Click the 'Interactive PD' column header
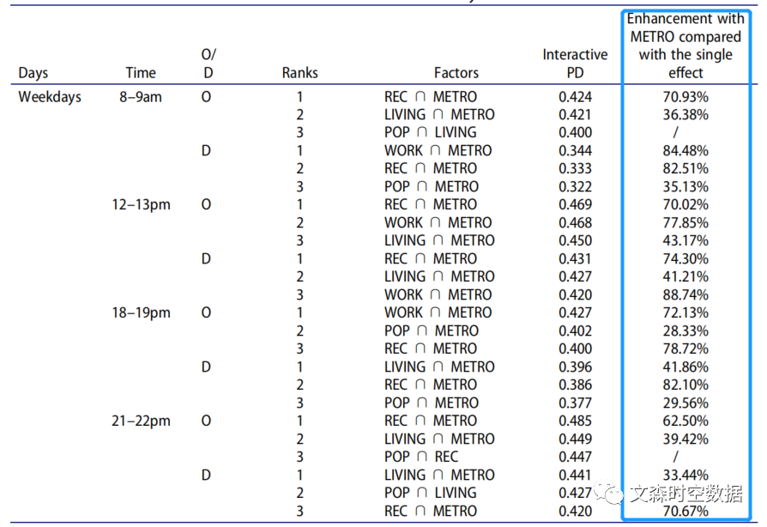This screenshot has width=767, height=527. point(575,64)
